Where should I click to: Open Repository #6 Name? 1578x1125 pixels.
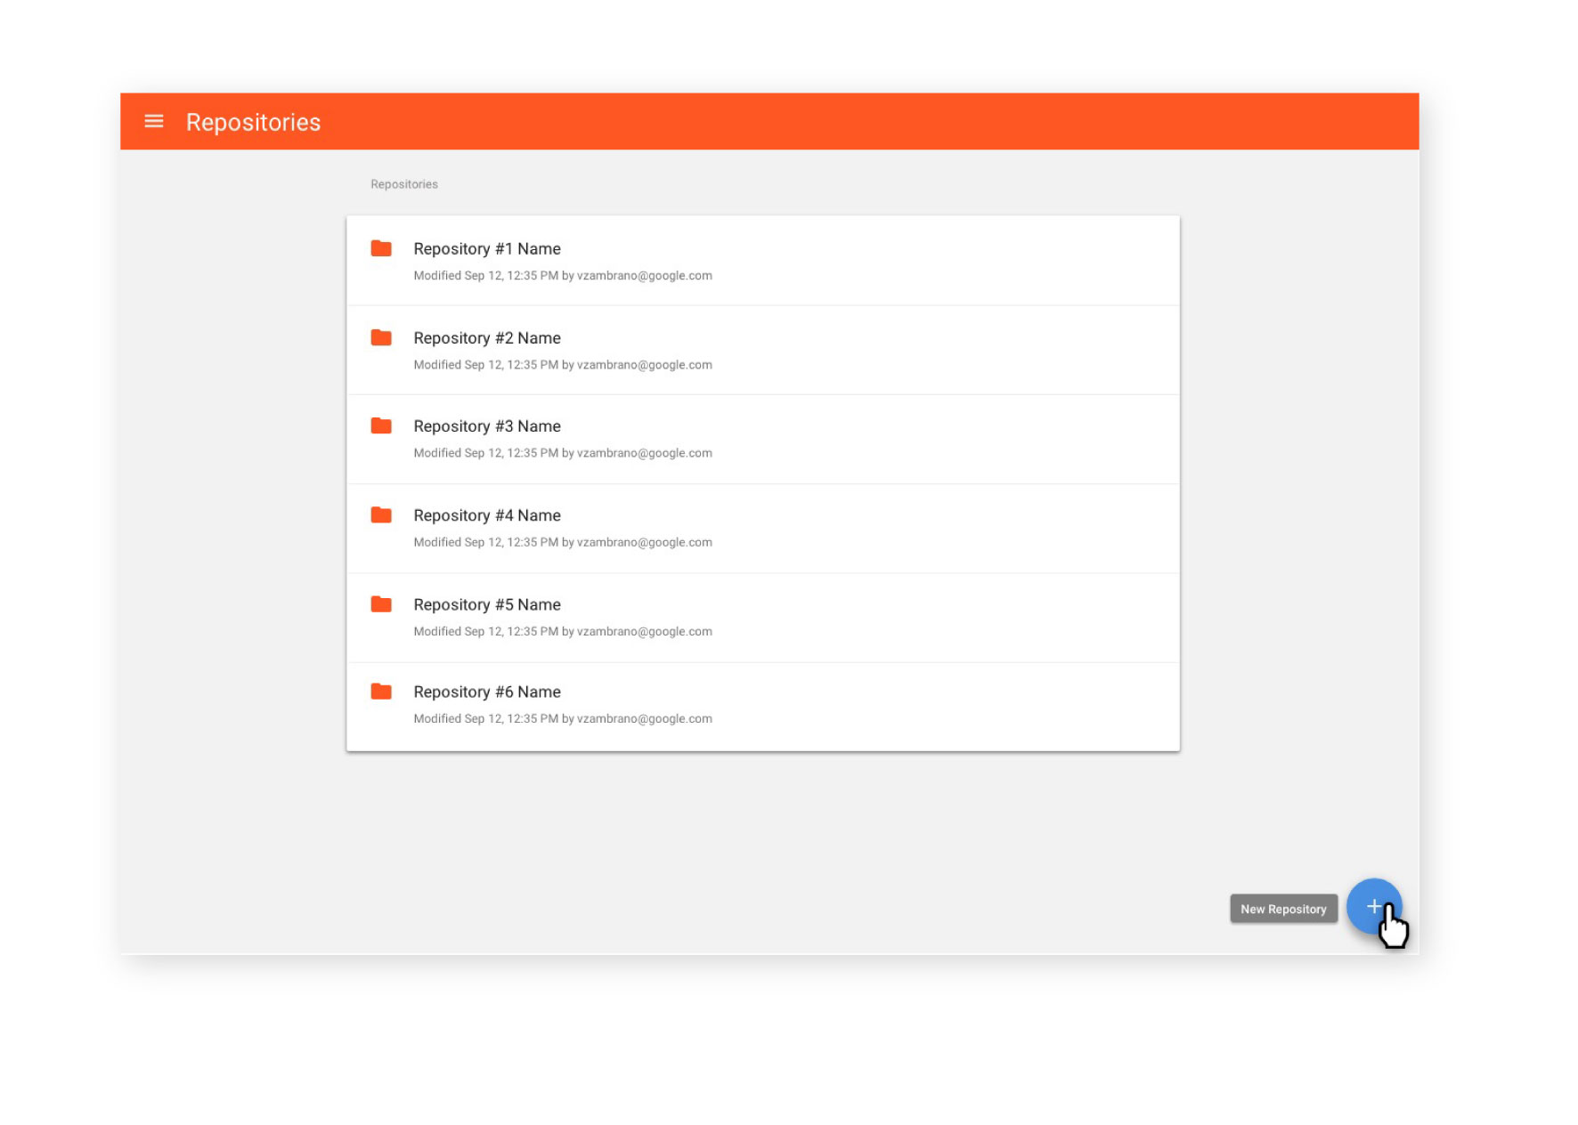pyautogui.click(x=487, y=692)
